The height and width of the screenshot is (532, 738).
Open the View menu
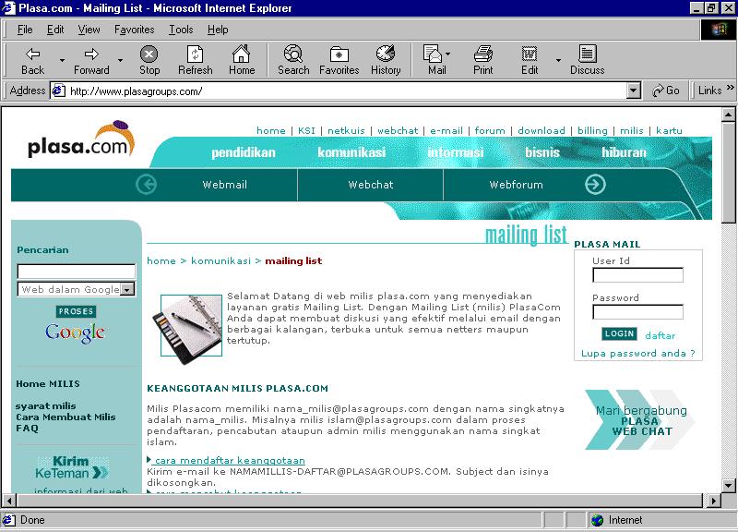pos(89,30)
